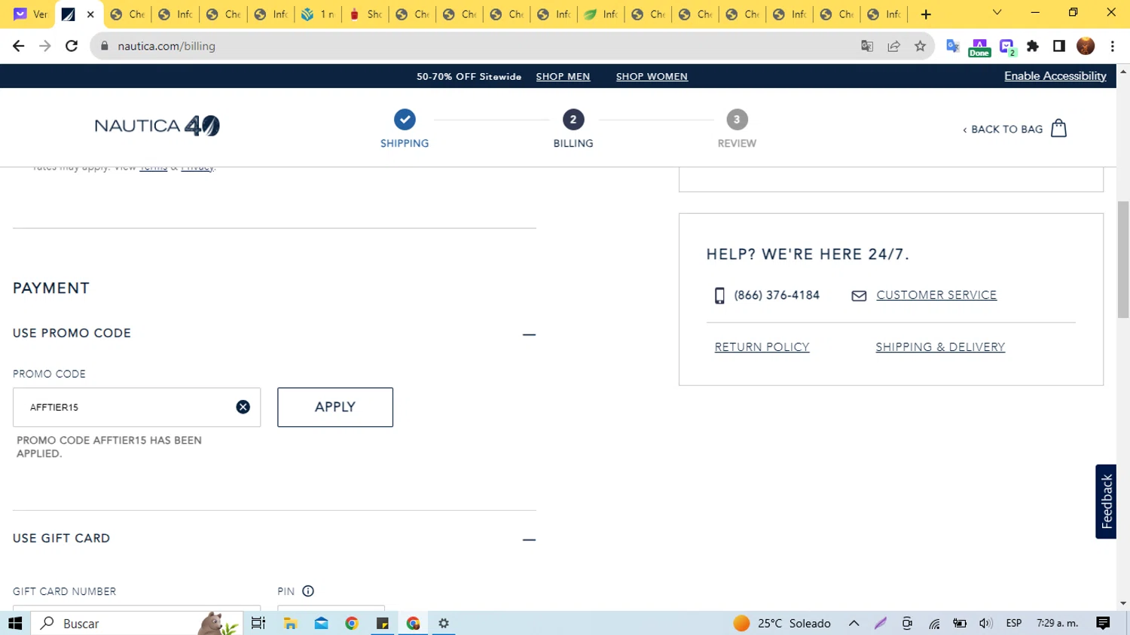Image resolution: width=1130 pixels, height=635 pixels.
Task: Open the Chrome three-dot menu
Action: point(1113,46)
